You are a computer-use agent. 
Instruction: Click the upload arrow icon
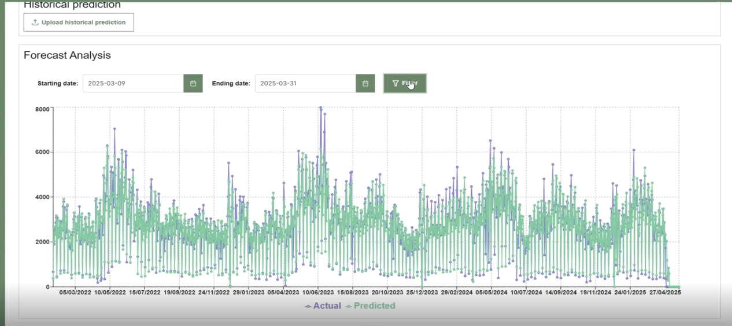click(x=35, y=23)
